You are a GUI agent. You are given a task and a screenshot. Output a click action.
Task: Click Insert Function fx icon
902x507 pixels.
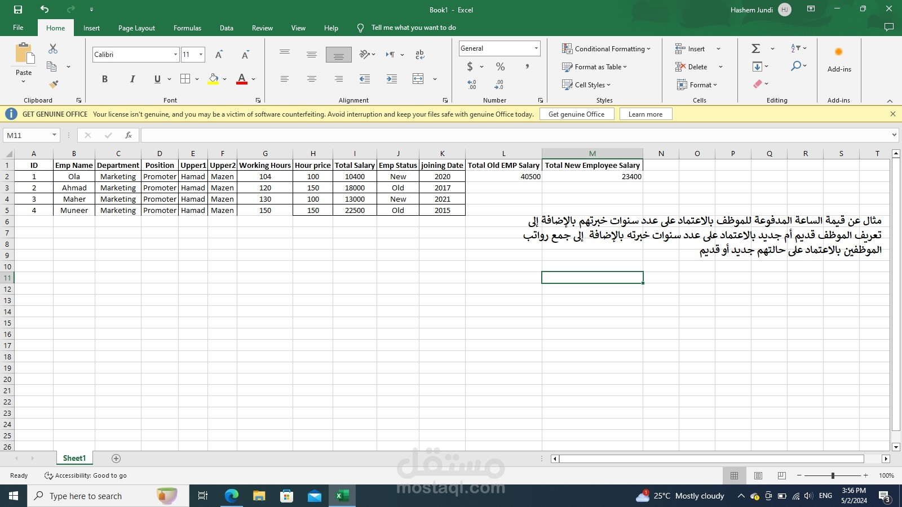pos(129,135)
